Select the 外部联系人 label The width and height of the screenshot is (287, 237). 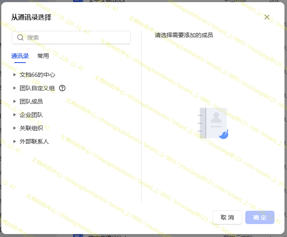coord(34,141)
